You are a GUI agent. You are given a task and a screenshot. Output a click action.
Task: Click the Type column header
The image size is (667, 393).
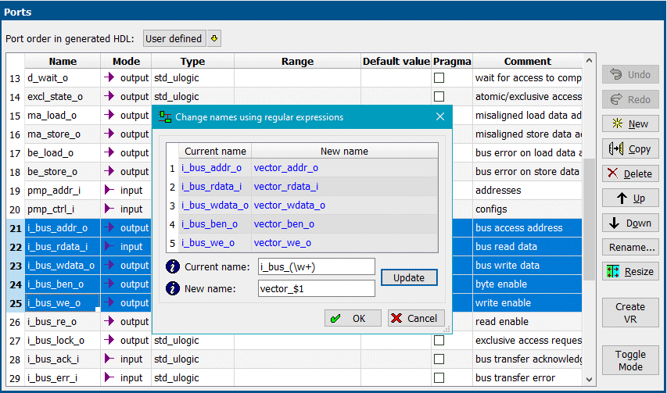click(192, 61)
